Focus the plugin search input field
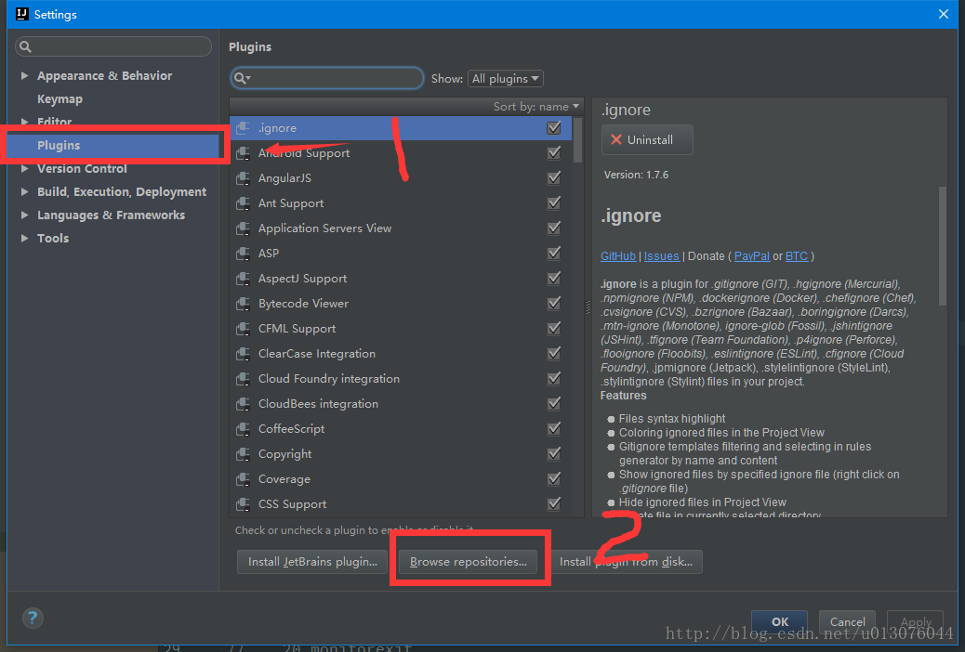Image resolution: width=965 pixels, height=652 pixels. click(x=327, y=78)
